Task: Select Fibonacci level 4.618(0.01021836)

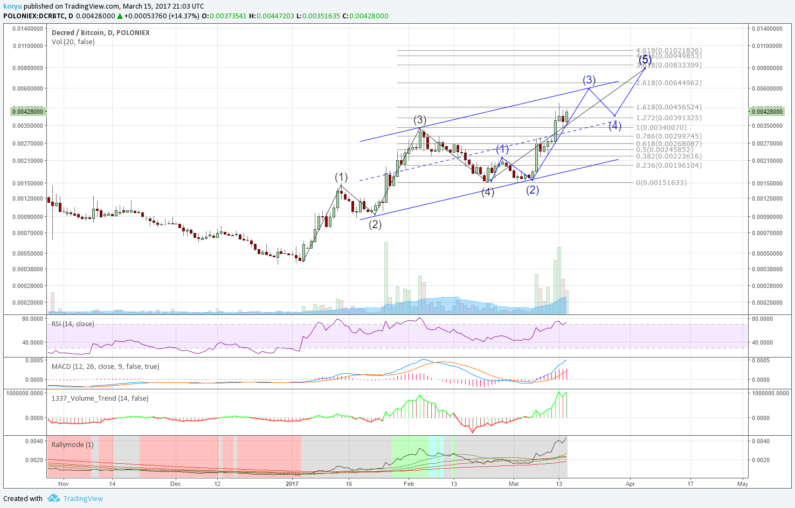Action: coord(669,50)
